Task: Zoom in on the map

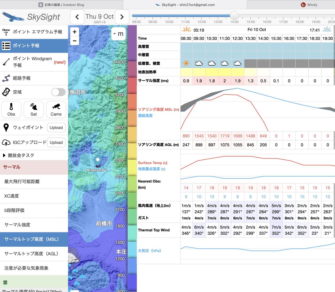Action: pyautogui.click(x=75, y=32)
